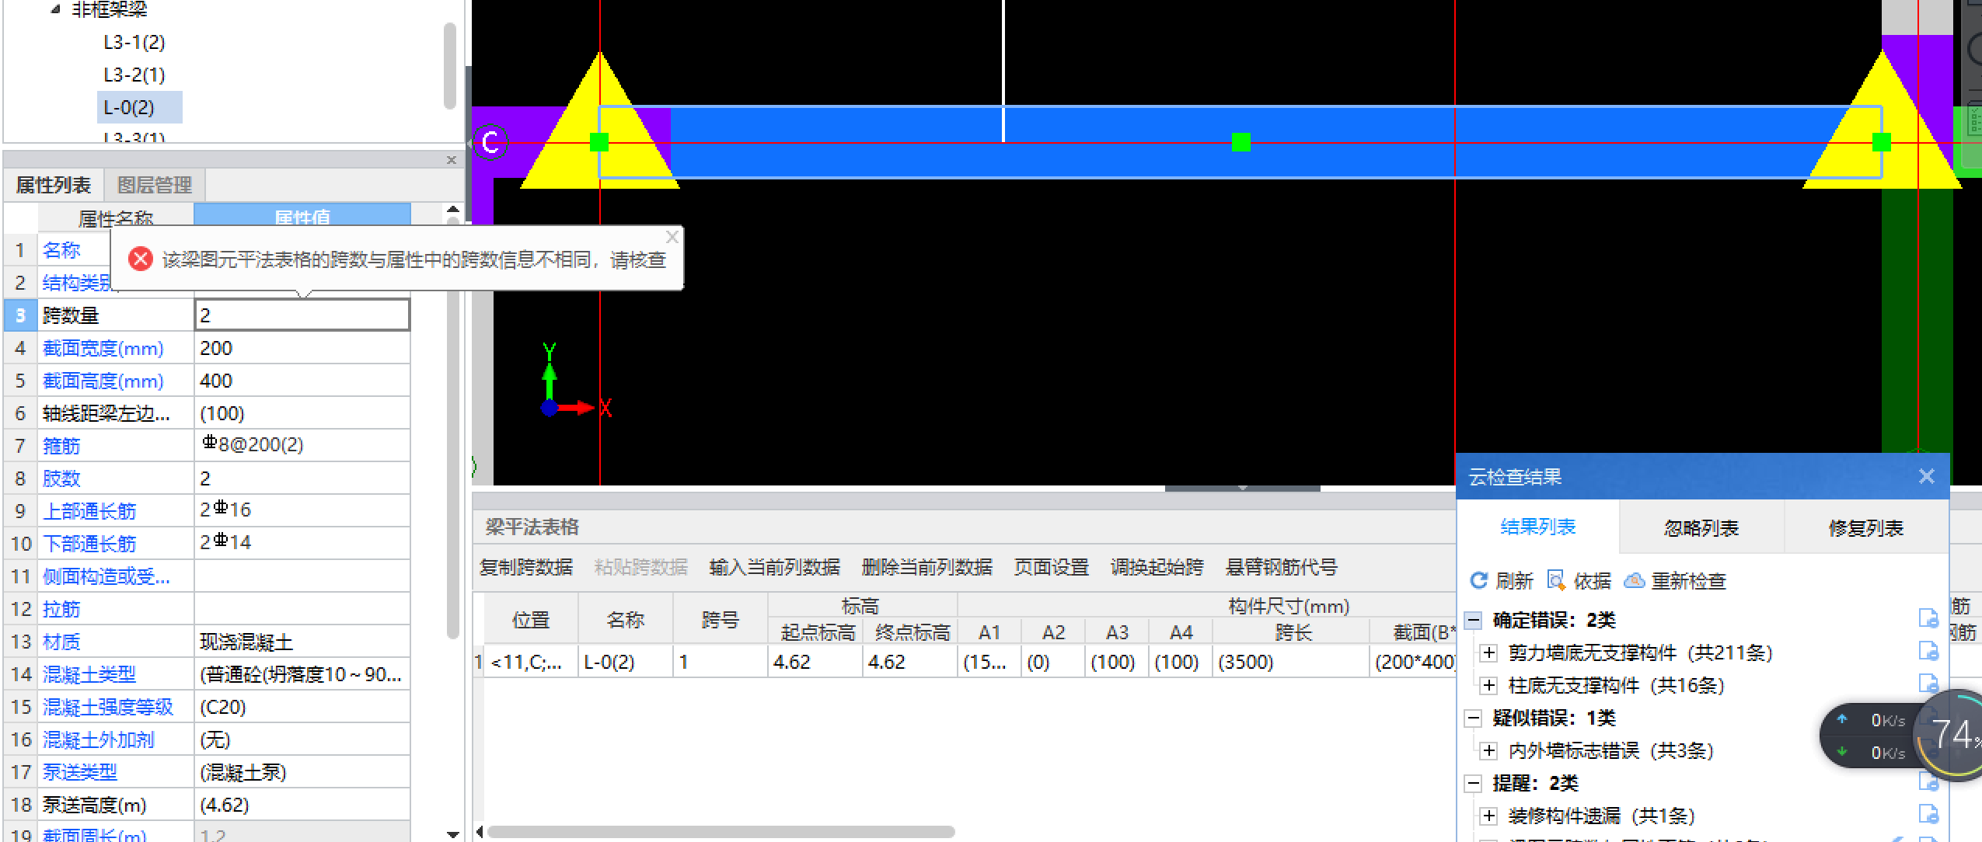Click the XY coordinate axis indicator
Screen dimensions: 1982x842
coord(575,381)
